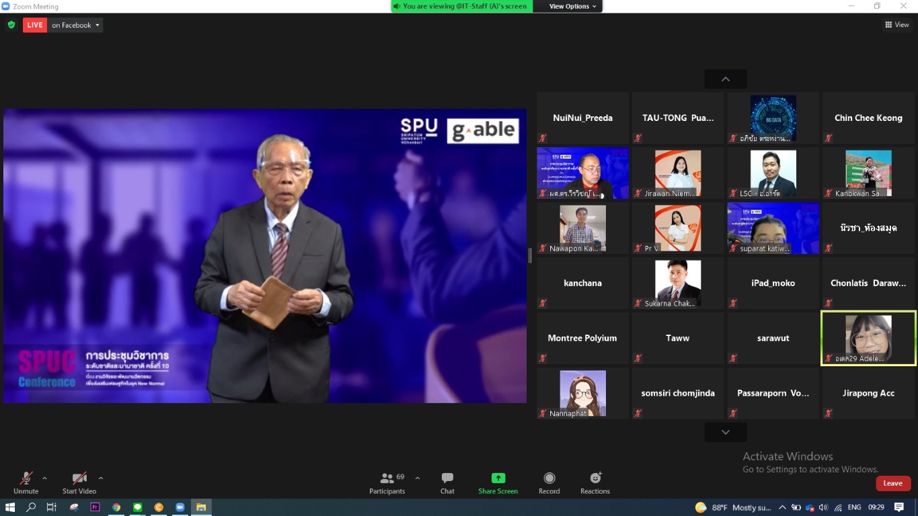918x516 pixels.
Task: Select the Kanokwan Sa... participant tile
Action: [x=868, y=173]
